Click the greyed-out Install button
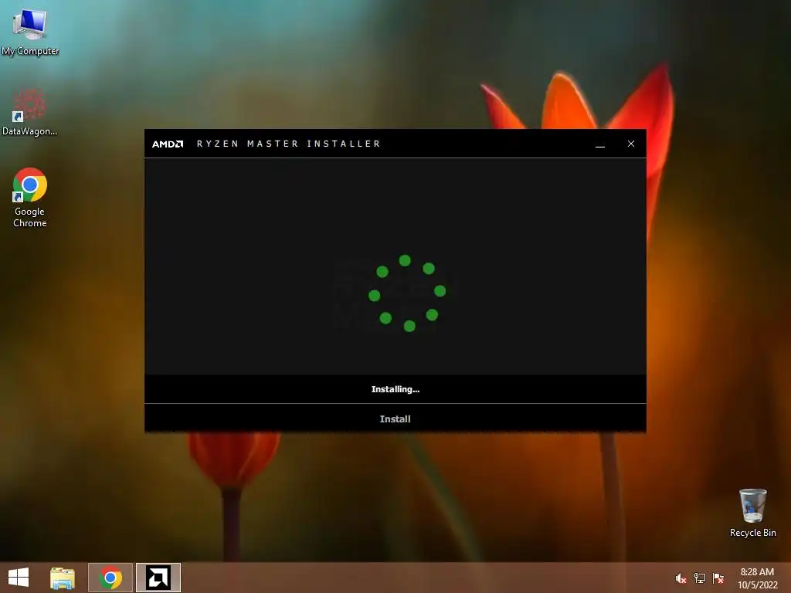This screenshot has width=791, height=593. pos(395,419)
